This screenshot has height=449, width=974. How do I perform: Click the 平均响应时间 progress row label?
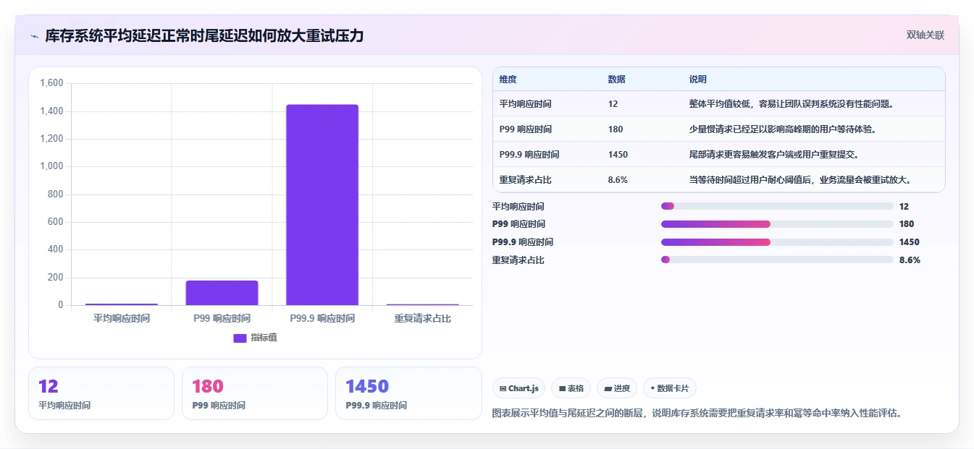[518, 206]
